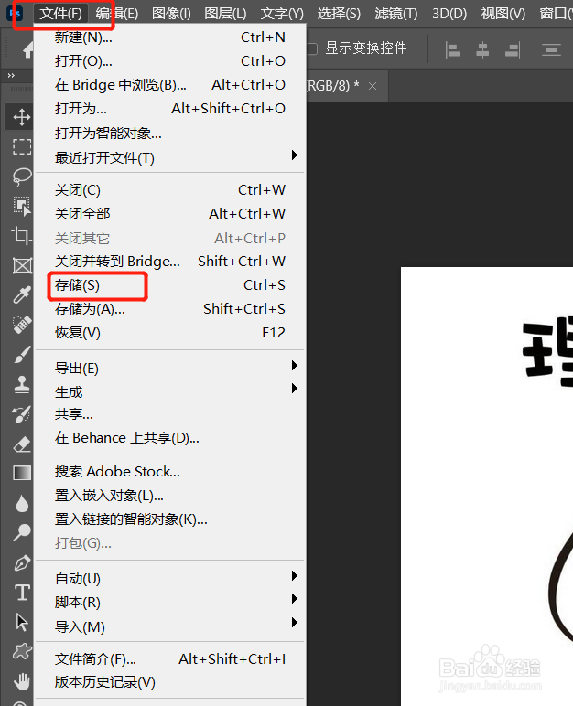The width and height of the screenshot is (573, 706).
Task: Select the Gradient tool
Action: click(x=22, y=473)
